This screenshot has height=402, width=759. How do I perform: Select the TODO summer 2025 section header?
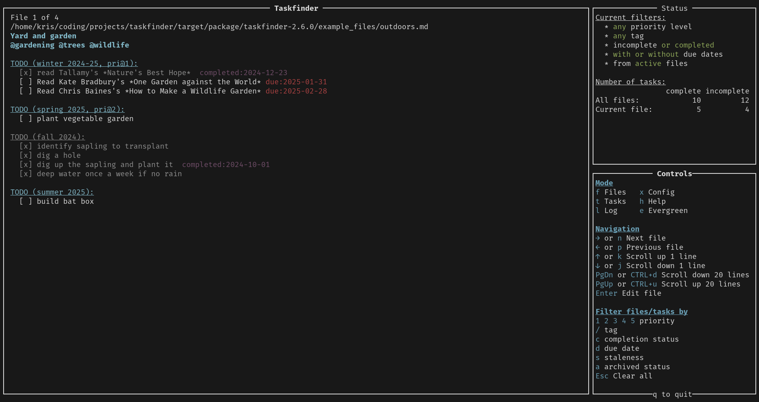pos(52,192)
